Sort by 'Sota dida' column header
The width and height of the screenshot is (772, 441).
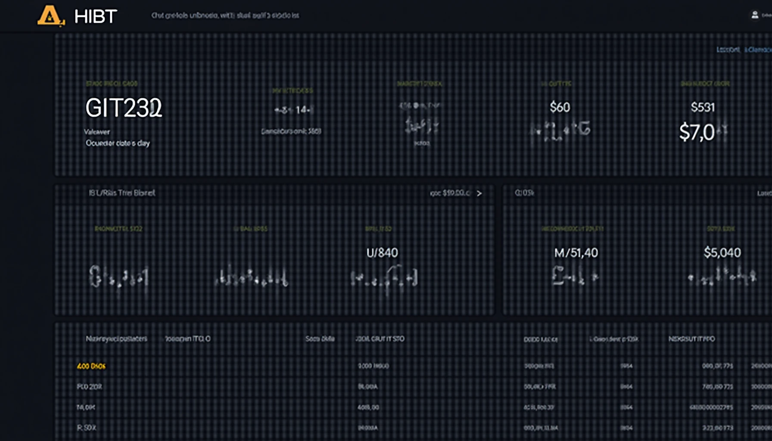point(320,339)
